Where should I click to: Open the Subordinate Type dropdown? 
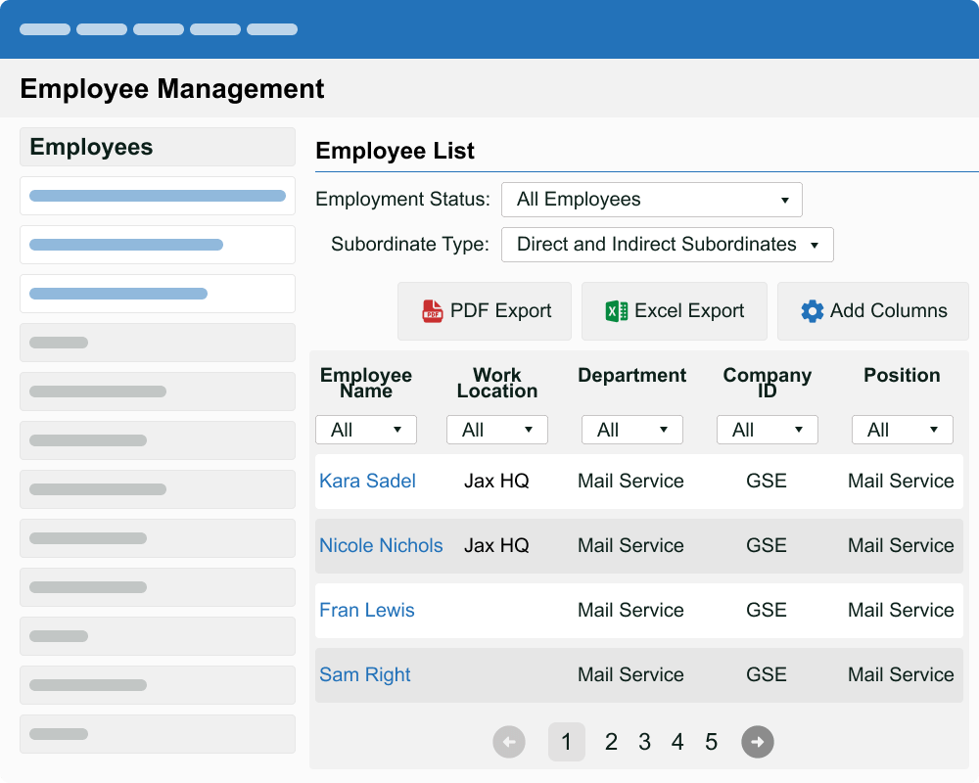click(x=667, y=245)
